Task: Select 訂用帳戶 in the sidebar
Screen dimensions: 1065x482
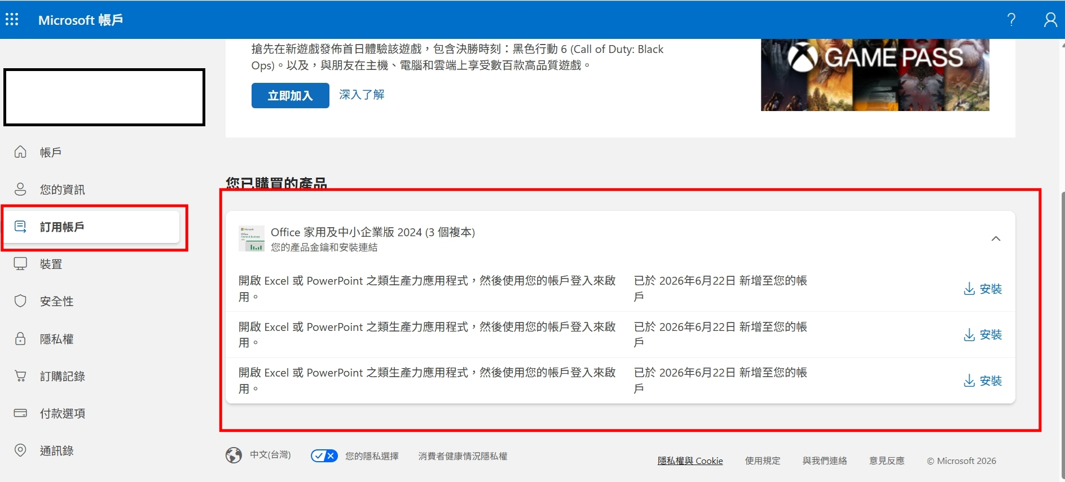Action: coord(91,227)
